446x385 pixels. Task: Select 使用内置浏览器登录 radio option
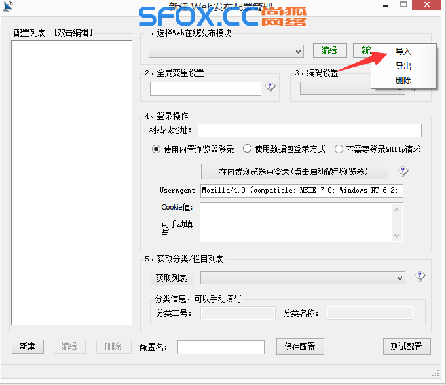tap(157, 149)
